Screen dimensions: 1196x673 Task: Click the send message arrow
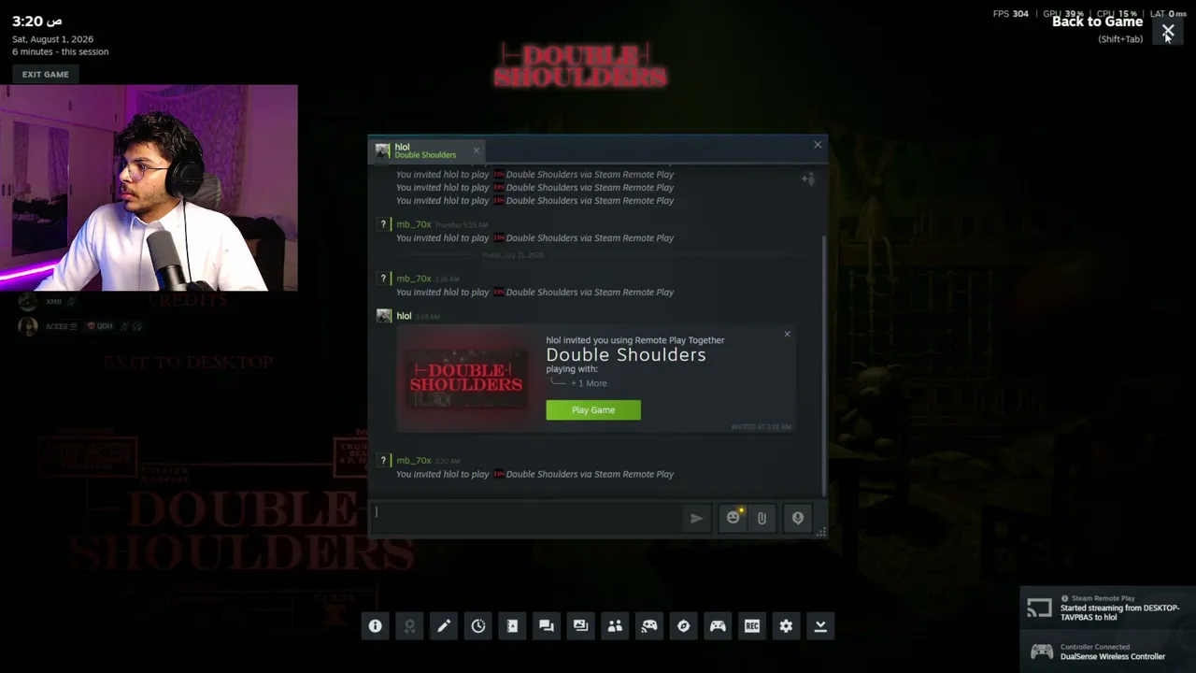point(696,518)
